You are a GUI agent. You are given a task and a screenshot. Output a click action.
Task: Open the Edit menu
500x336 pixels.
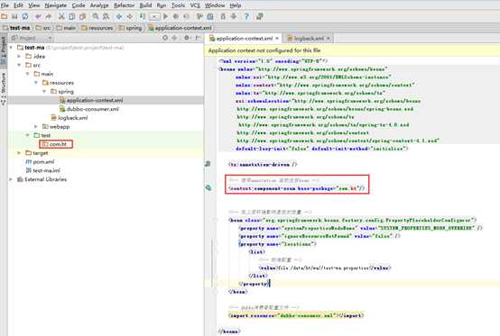[18, 5]
